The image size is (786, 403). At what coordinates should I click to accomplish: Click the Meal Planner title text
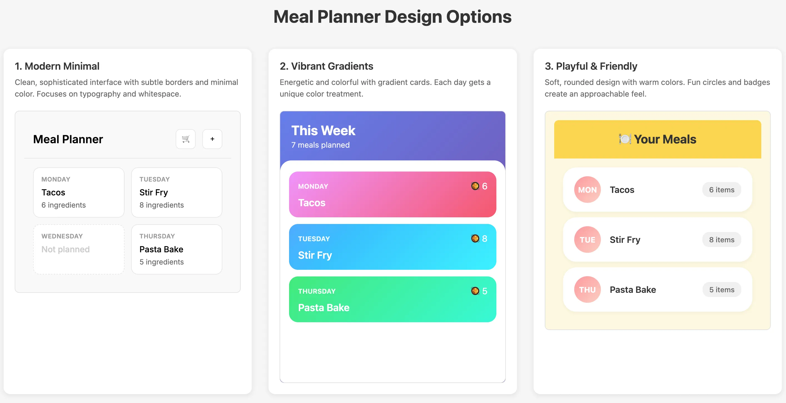(68, 139)
